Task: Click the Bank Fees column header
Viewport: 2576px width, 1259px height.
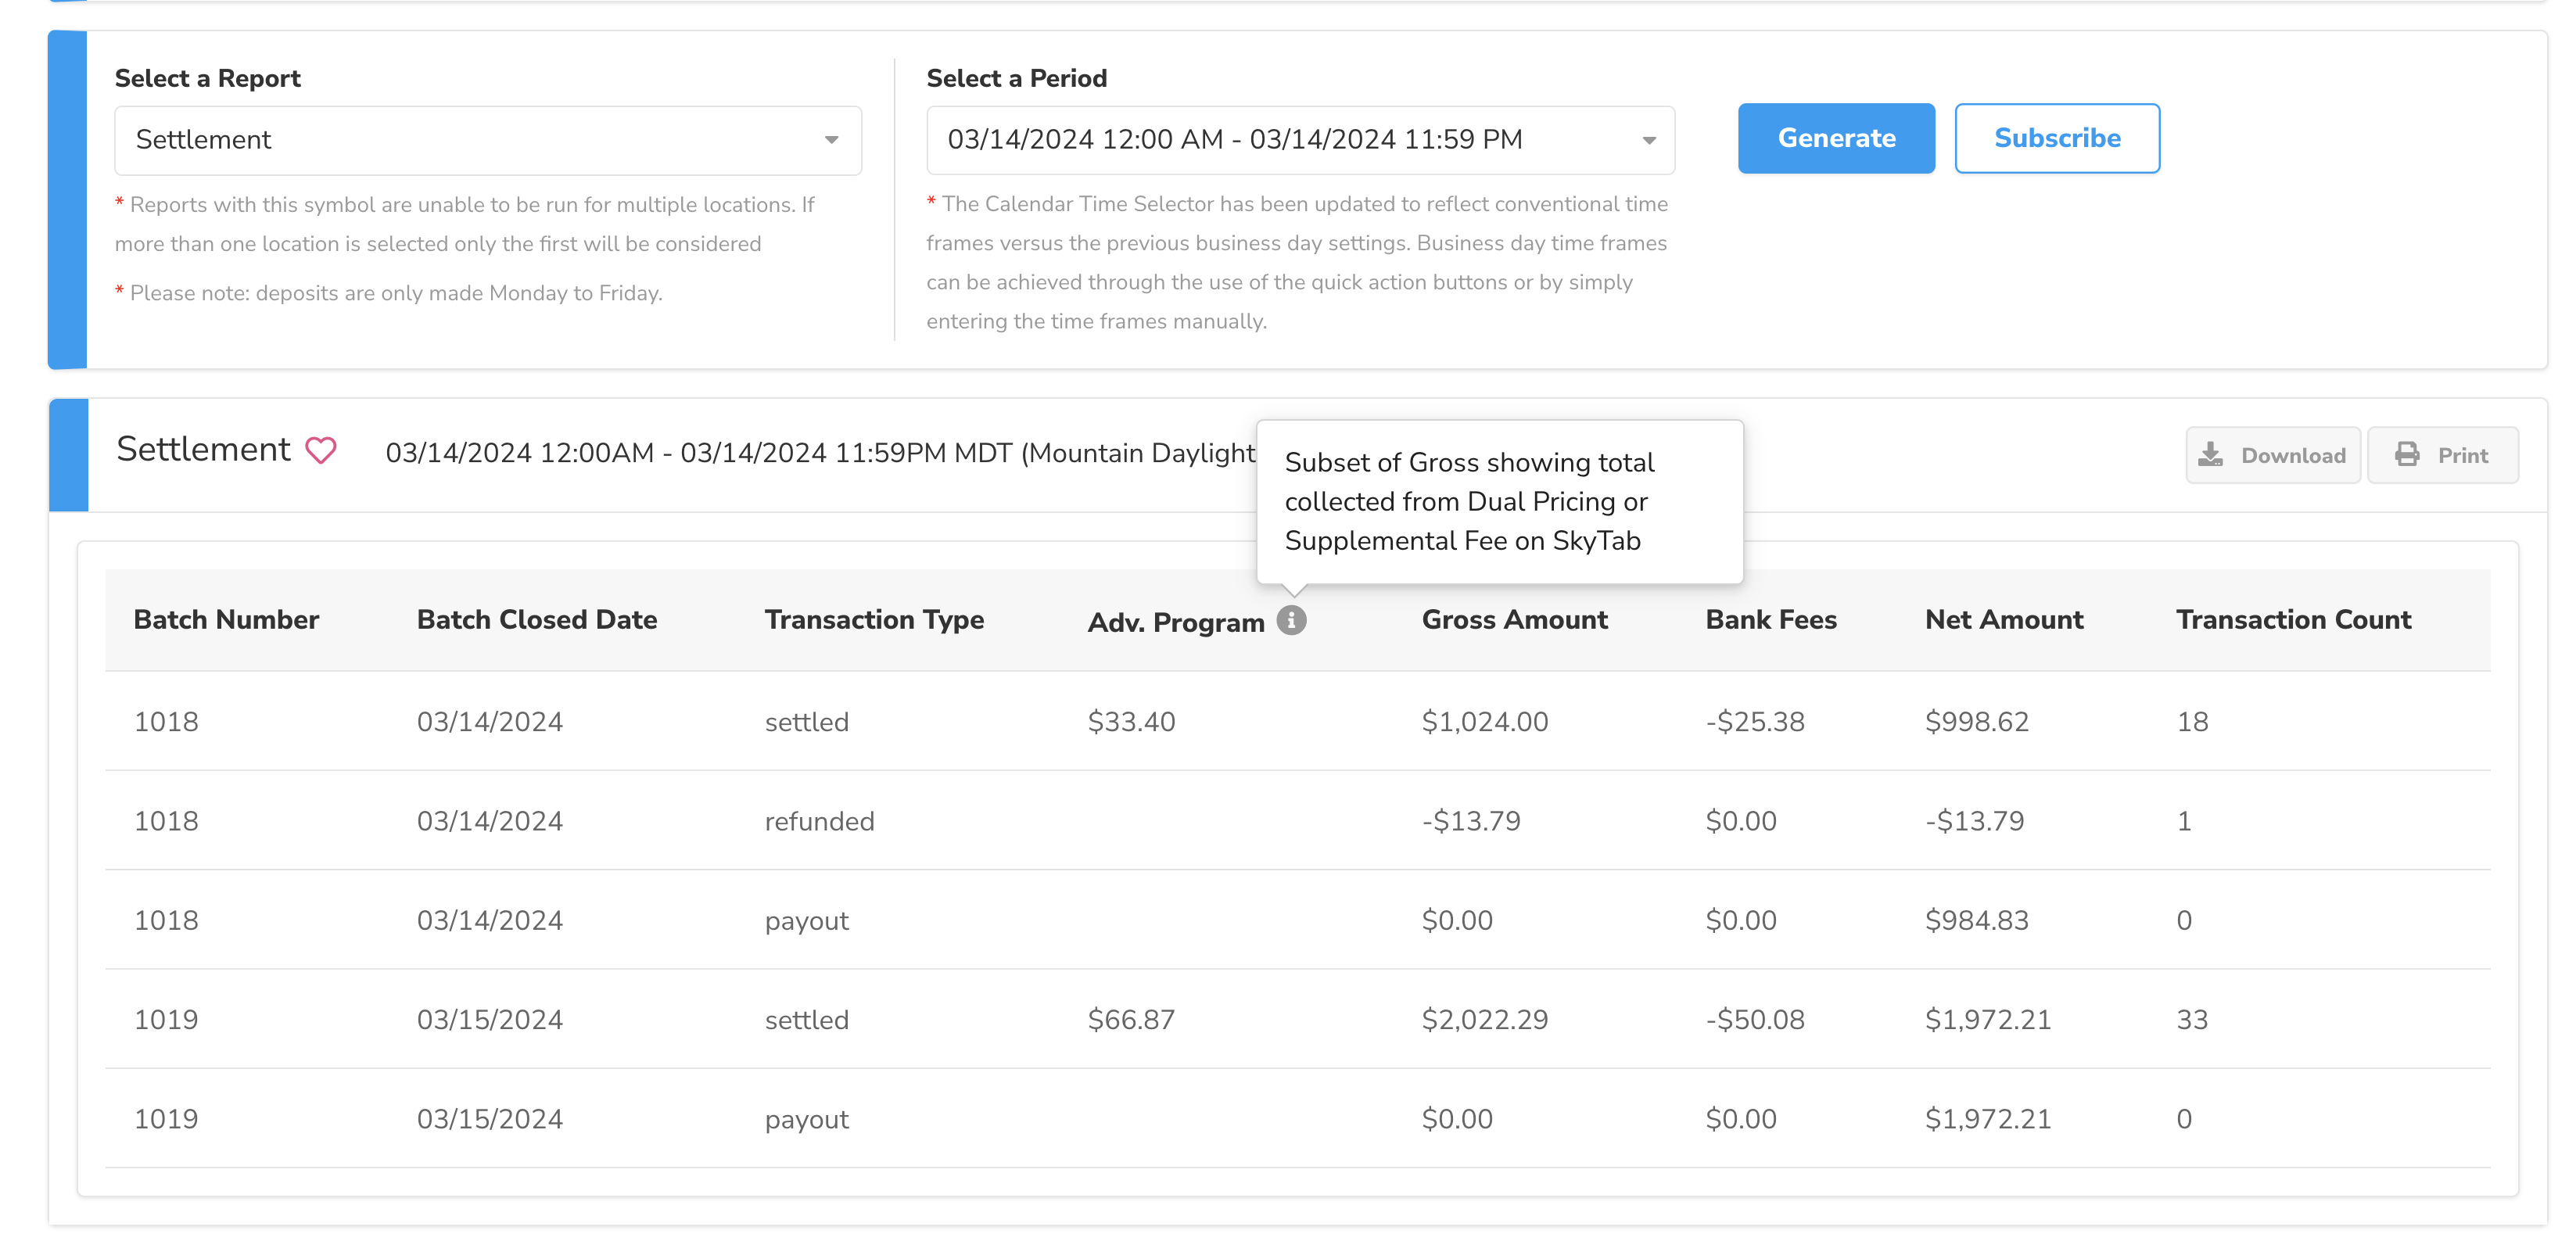Action: [x=1770, y=620]
